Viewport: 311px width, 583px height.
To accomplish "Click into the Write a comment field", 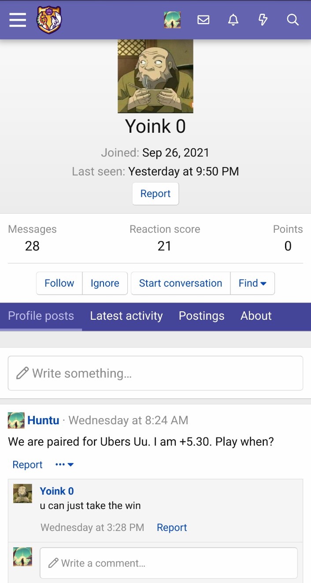I will point(169,563).
